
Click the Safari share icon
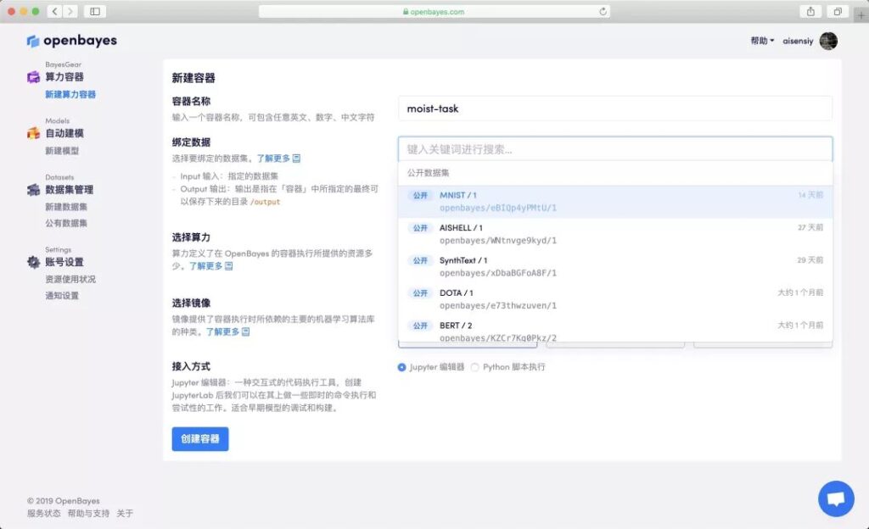[x=810, y=11]
